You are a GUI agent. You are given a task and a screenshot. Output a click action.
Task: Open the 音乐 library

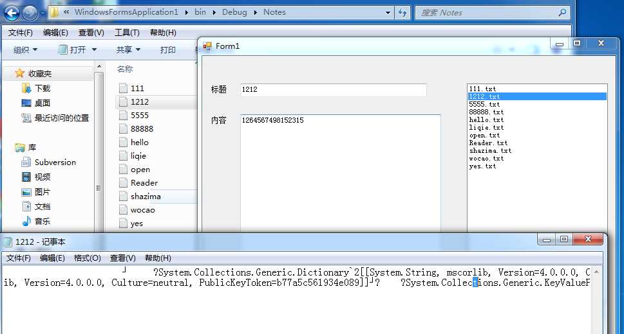coord(36,221)
